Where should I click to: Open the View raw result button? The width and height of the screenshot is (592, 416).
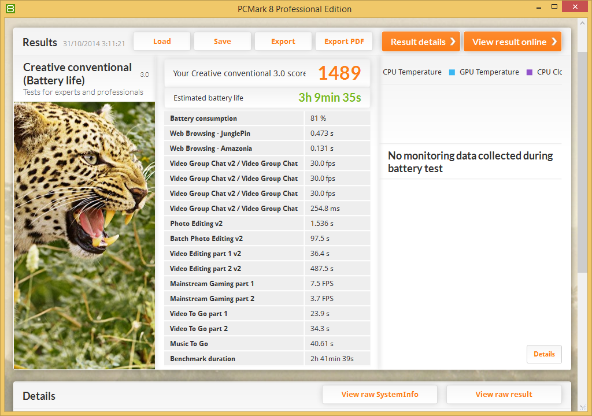pos(504,395)
